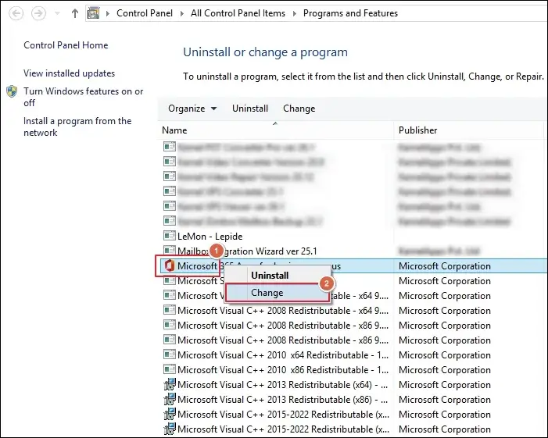
Task: Expand chevron after Control Panel breadcrumb
Action: pyautogui.click(x=181, y=13)
